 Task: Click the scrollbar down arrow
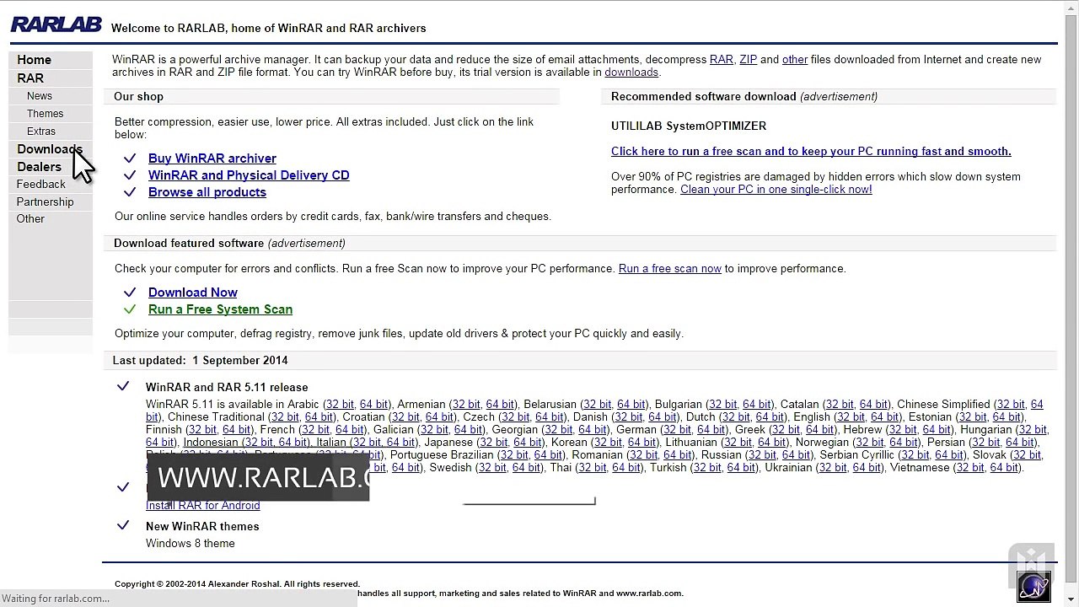pyautogui.click(x=1071, y=600)
